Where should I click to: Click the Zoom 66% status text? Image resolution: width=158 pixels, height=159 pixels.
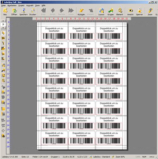(x=120, y=157)
